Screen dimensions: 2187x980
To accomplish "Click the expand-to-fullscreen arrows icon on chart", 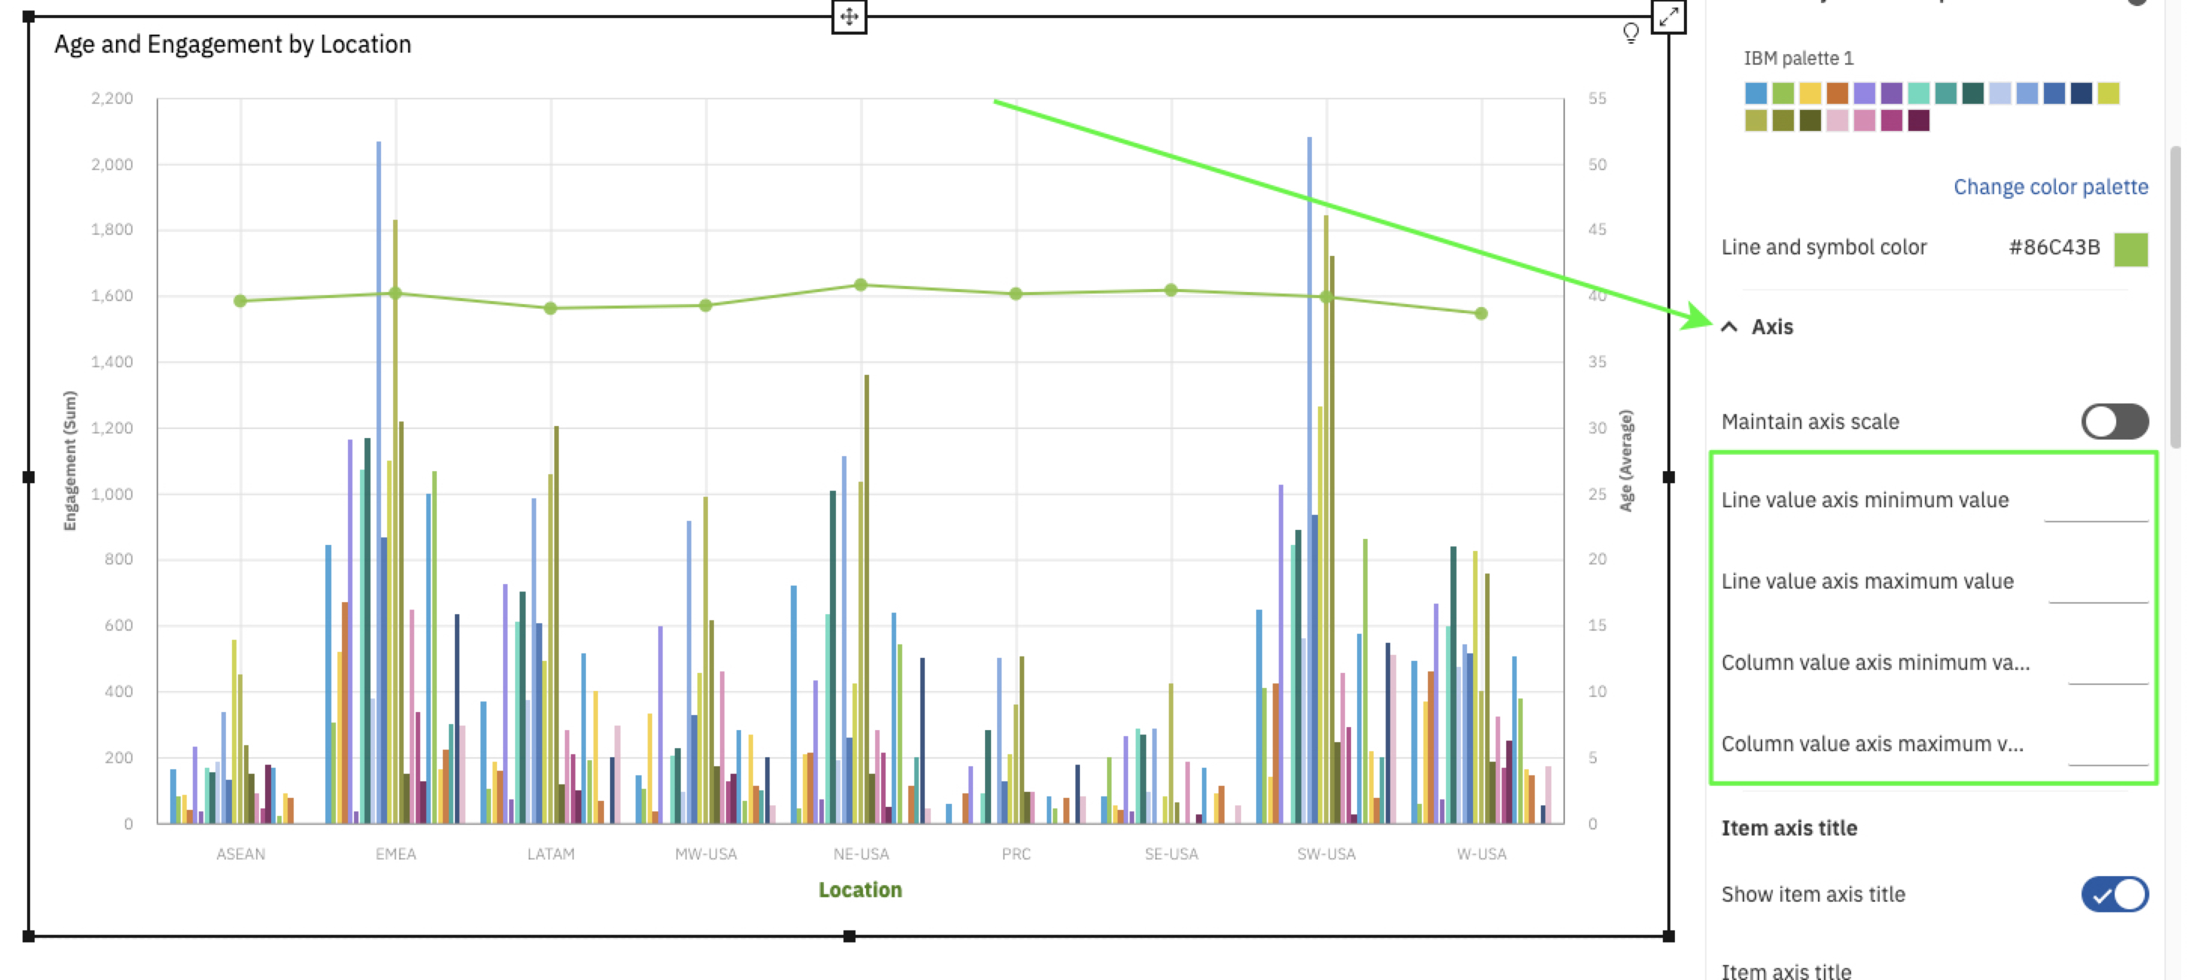I will tap(1668, 16).
